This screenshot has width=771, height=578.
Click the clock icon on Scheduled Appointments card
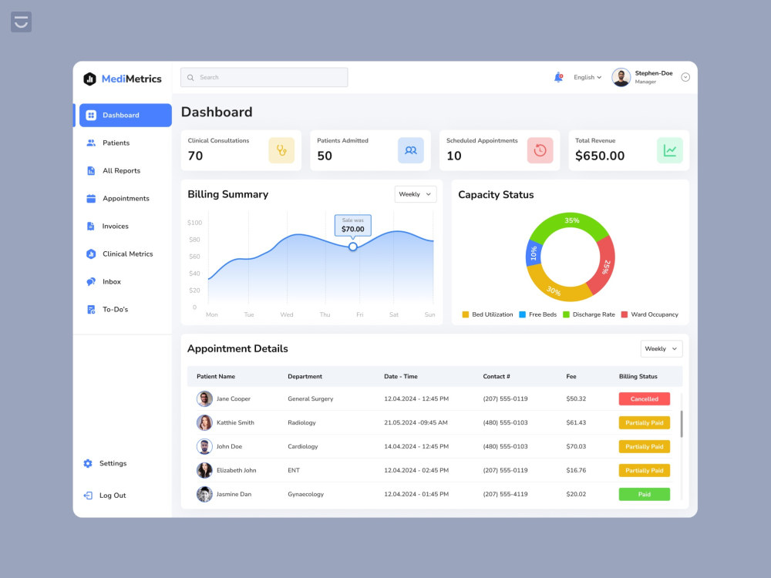[x=540, y=150]
